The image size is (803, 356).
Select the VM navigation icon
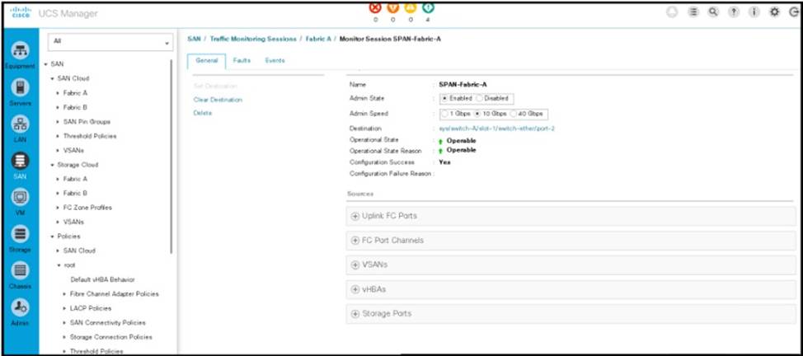[18, 199]
